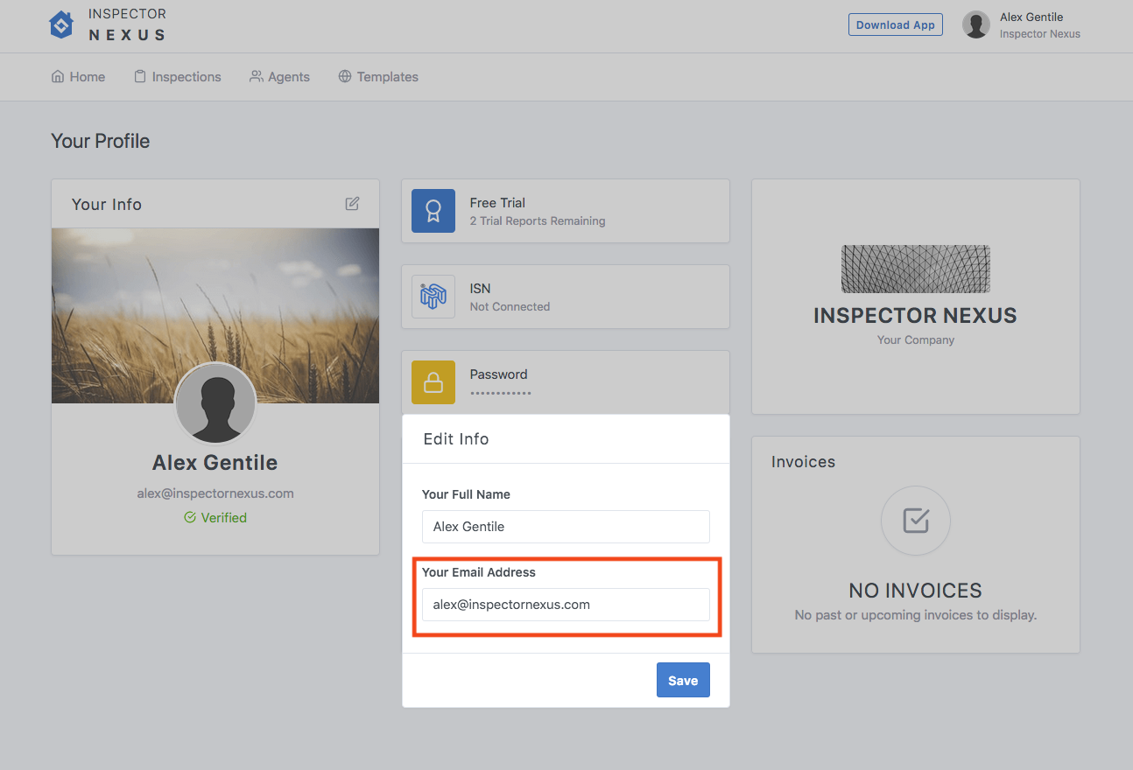Click the Your Full Name input field
1133x770 pixels.
pyautogui.click(x=566, y=527)
